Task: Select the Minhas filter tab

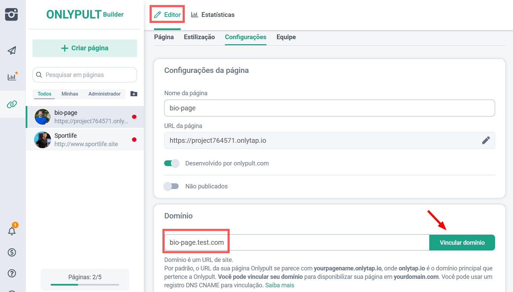Action: tap(70, 94)
